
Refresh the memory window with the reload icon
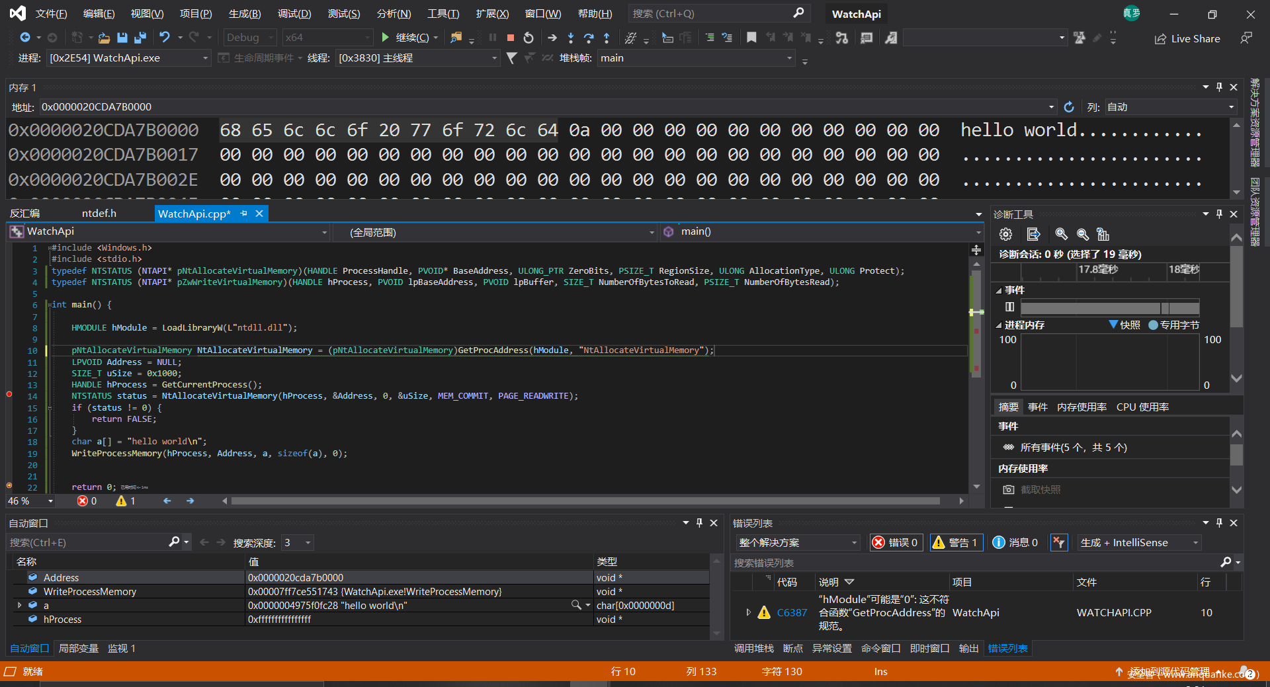tap(1069, 107)
